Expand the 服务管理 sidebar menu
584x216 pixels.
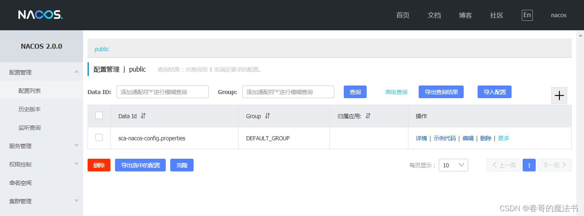[x=41, y=146]
